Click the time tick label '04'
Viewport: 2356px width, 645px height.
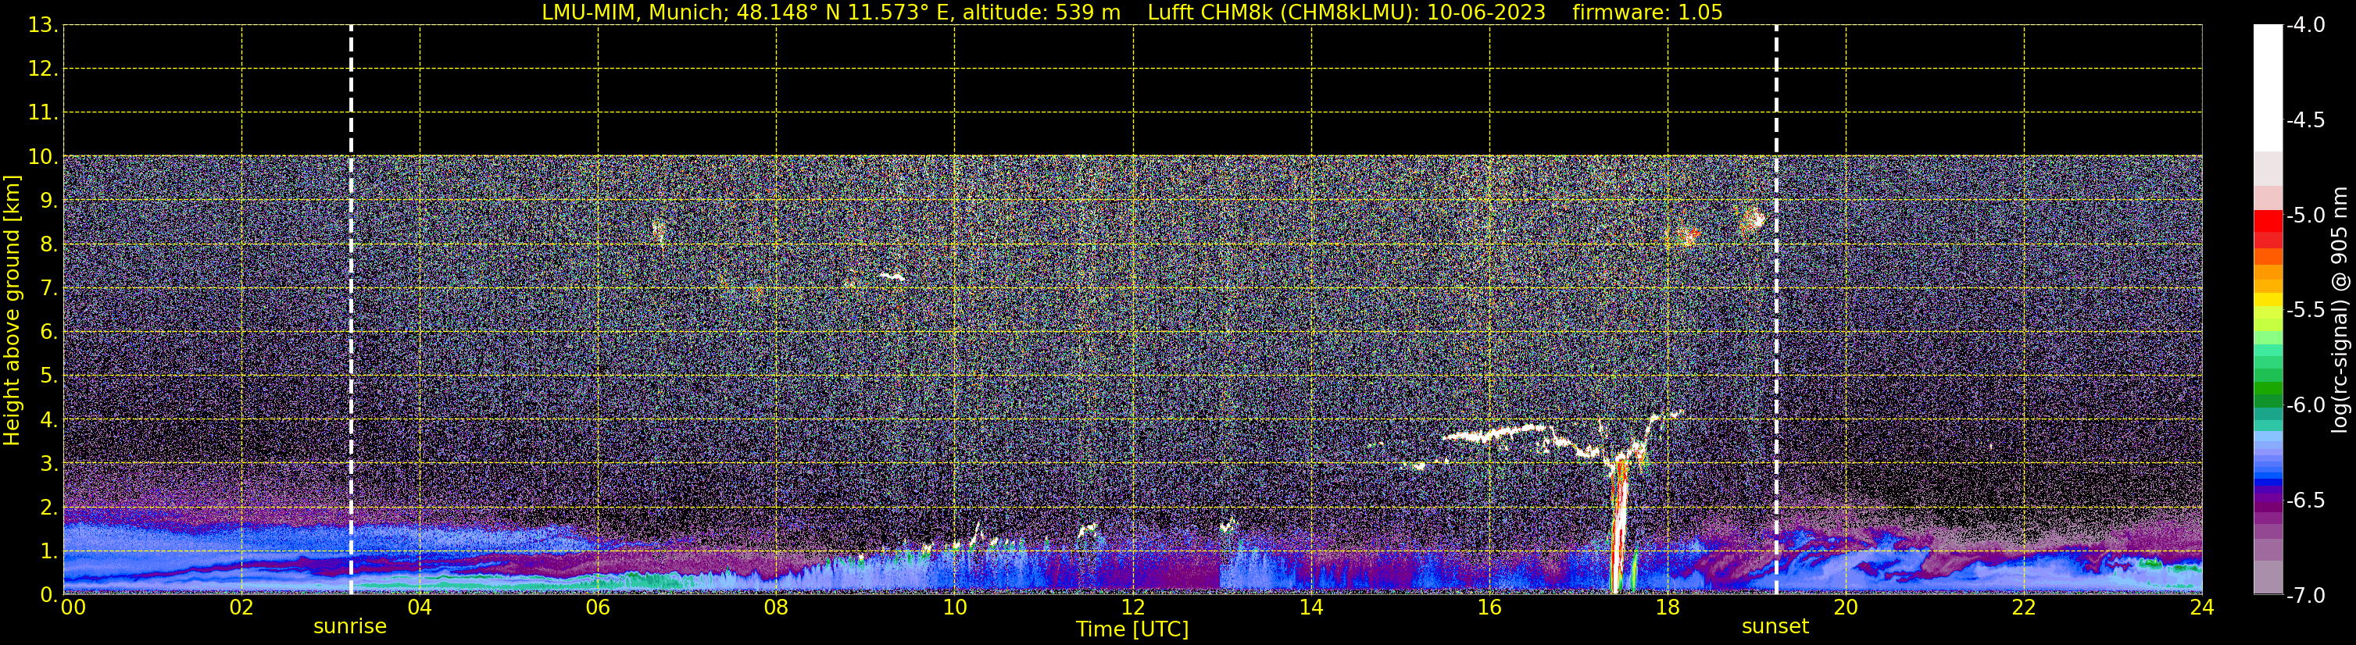tap(420, 608)
